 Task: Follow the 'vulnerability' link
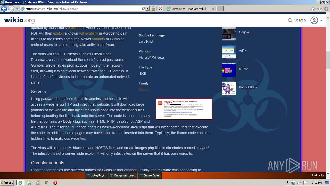click(88, 33)
